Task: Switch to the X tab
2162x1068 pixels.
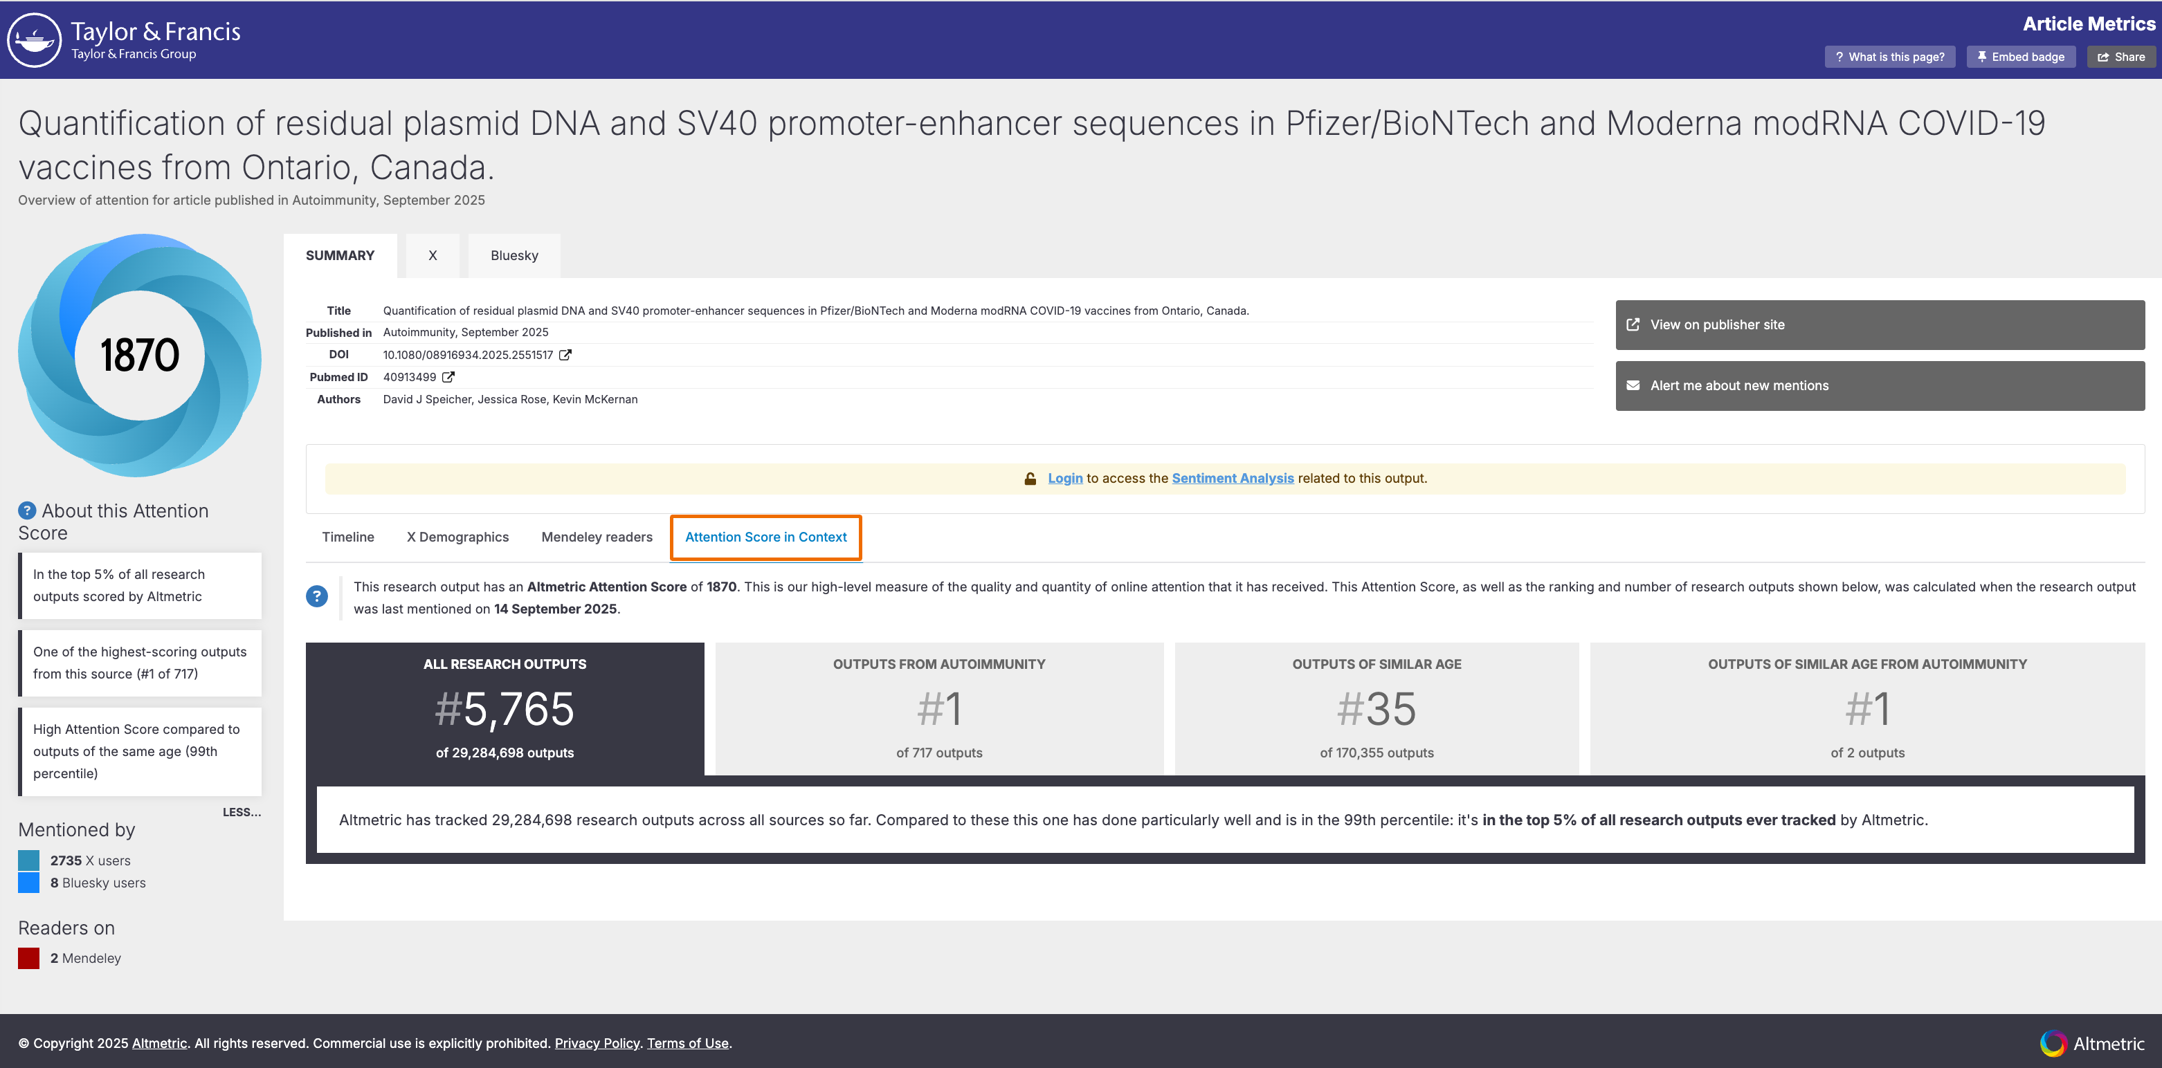Action: [x=433, y=256]
